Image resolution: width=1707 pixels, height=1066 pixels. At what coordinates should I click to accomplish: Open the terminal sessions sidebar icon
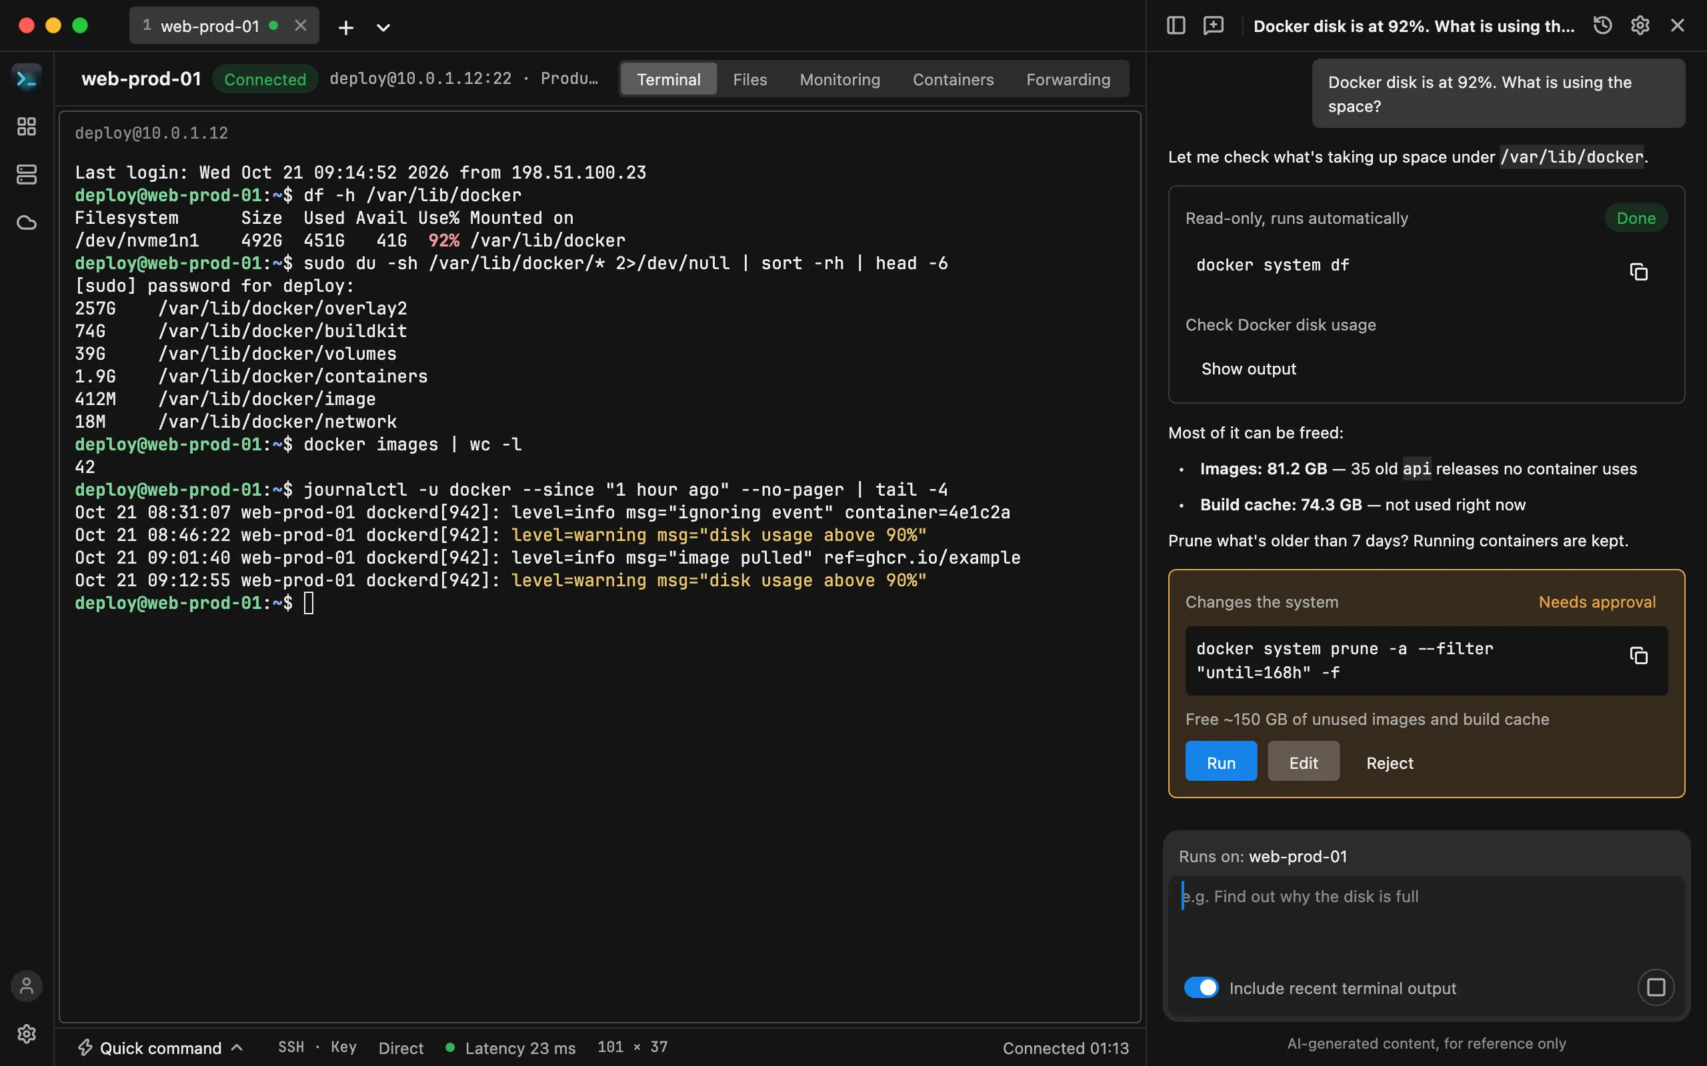pos(27,78)
